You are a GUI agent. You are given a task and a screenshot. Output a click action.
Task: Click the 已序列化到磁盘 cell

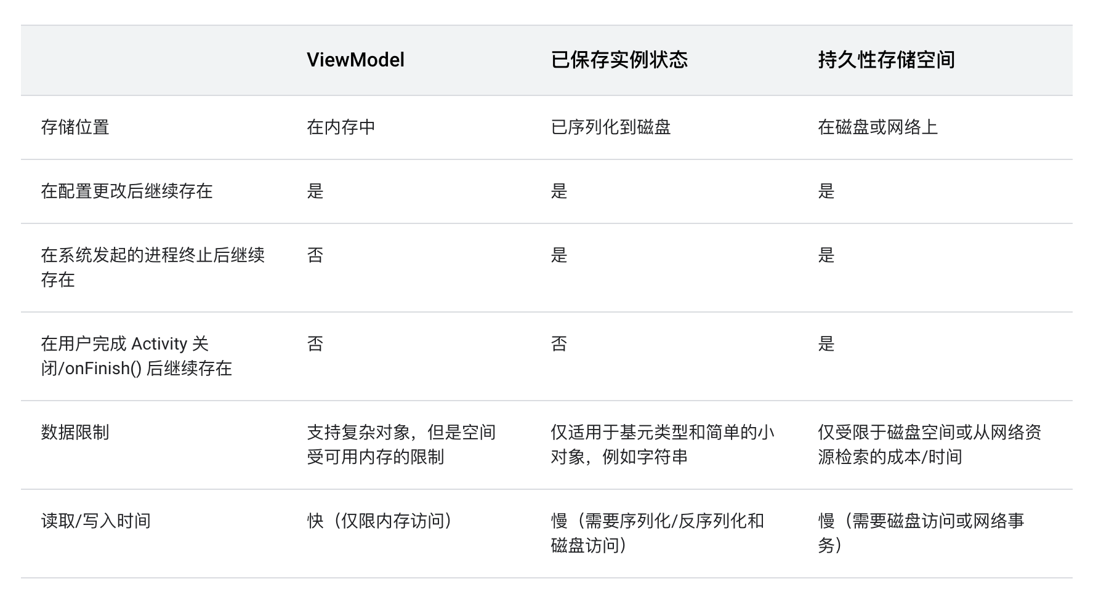pyautogui.click(x=611, y=127)
